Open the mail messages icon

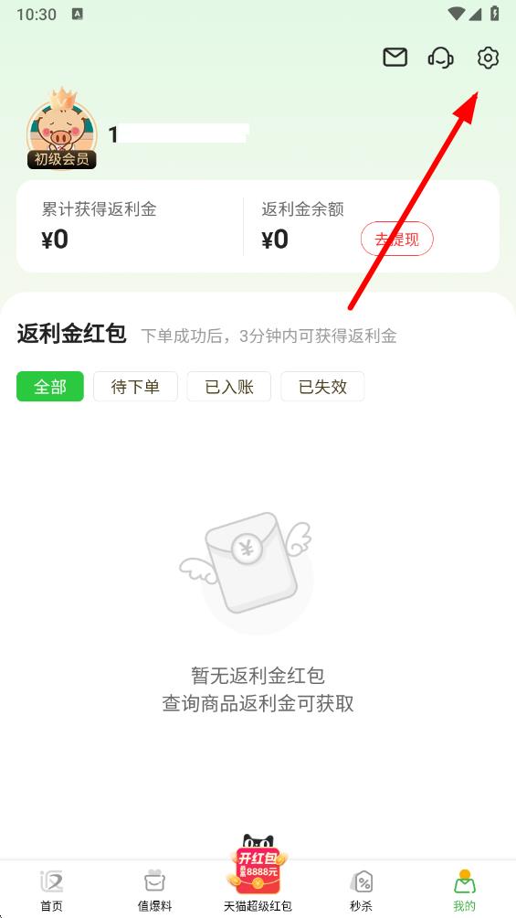point(395,58)
